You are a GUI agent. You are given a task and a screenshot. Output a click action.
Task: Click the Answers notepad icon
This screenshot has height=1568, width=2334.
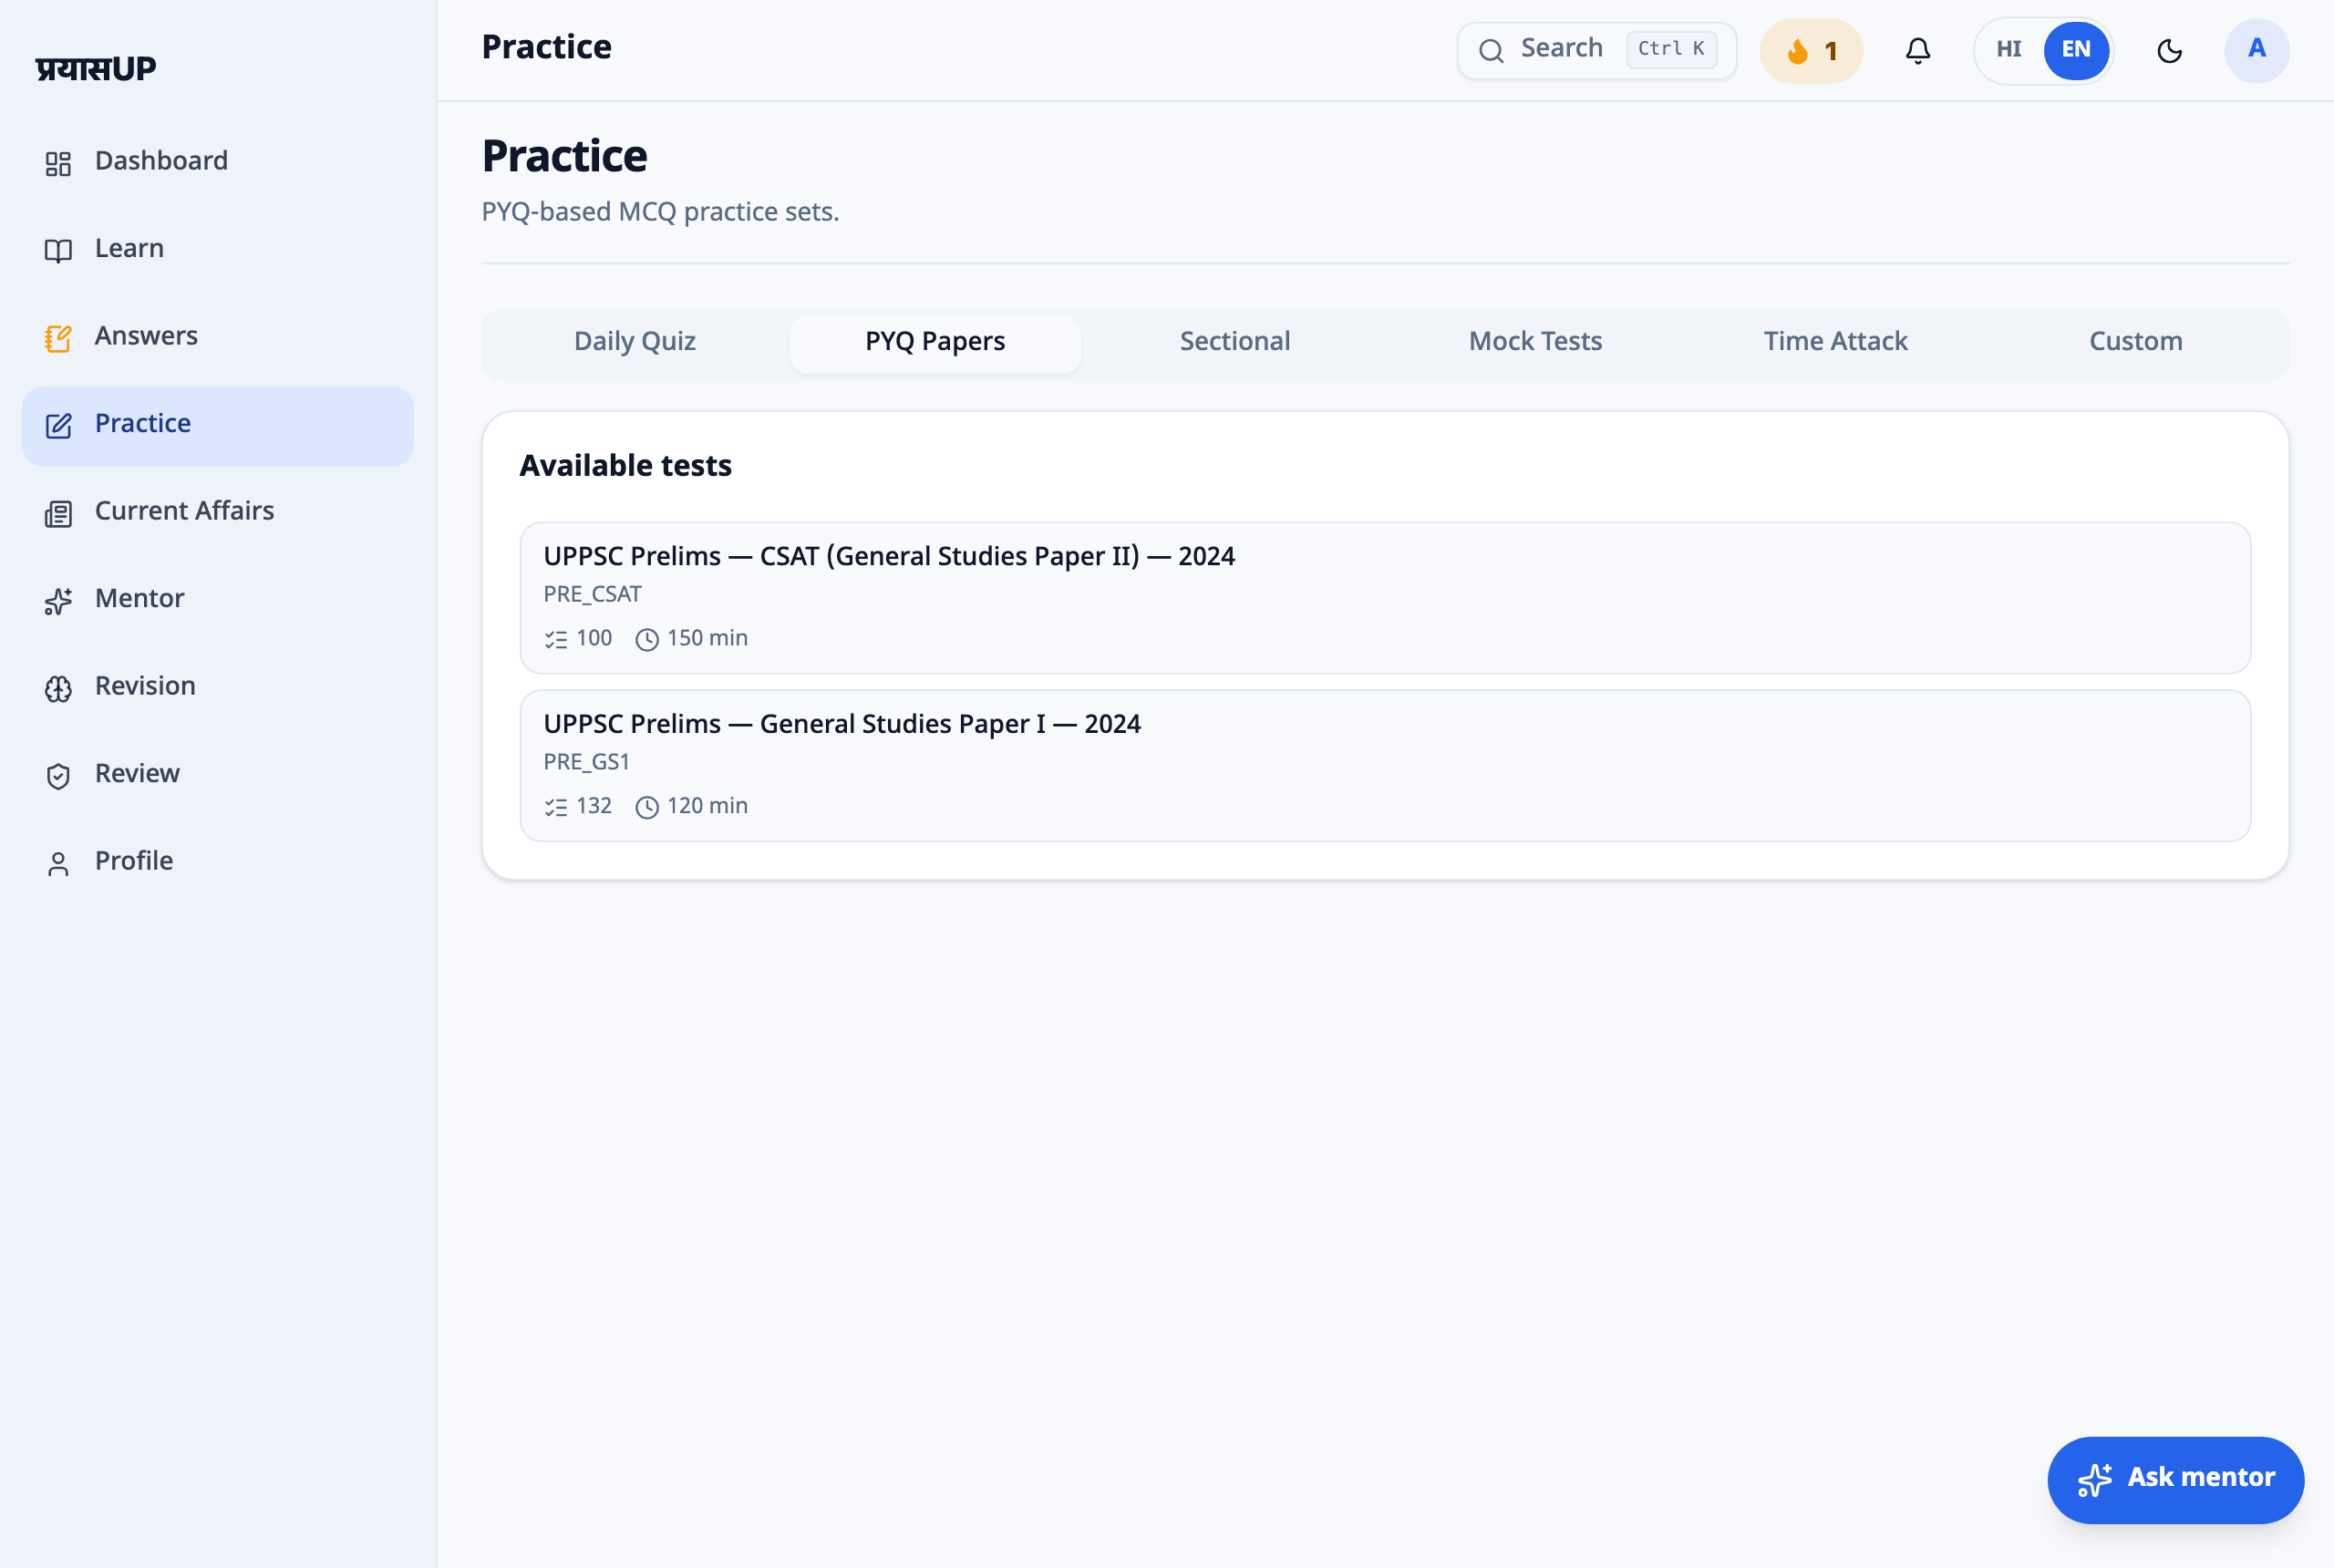[x=58, y=338]
